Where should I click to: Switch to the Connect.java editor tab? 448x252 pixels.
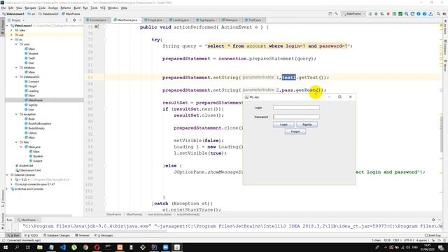[97, 20]
